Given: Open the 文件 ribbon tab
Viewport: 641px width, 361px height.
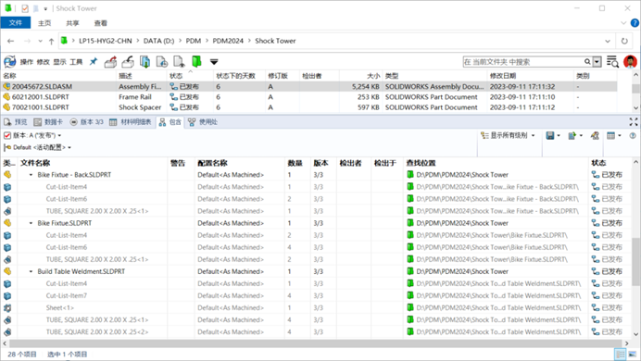Looking at the screenshot, I should pos(16,23).
